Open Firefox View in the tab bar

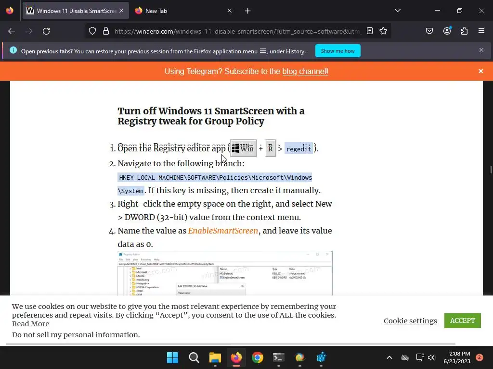[x=10, y=11]
